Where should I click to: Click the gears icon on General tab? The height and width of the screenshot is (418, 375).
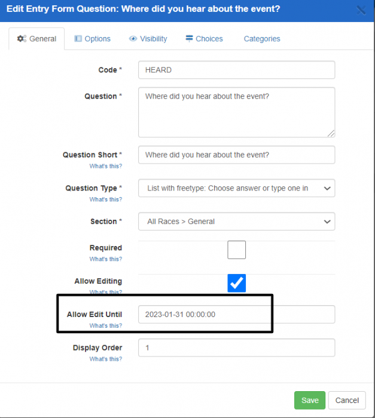(22, 39)
